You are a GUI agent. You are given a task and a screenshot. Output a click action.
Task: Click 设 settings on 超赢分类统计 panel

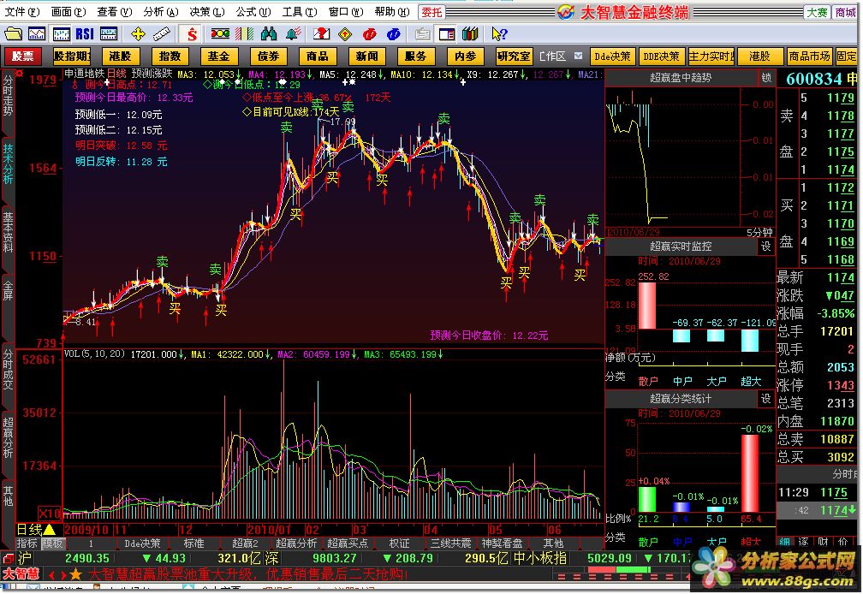coord(766,398)
